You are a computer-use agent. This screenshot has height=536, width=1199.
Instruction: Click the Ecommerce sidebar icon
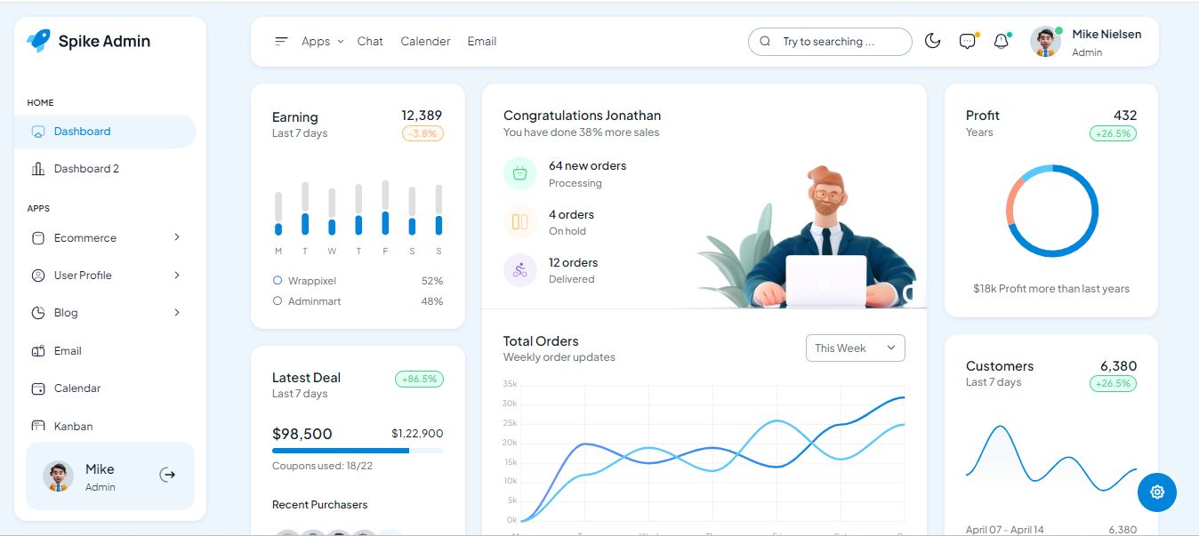coord(38,238)
